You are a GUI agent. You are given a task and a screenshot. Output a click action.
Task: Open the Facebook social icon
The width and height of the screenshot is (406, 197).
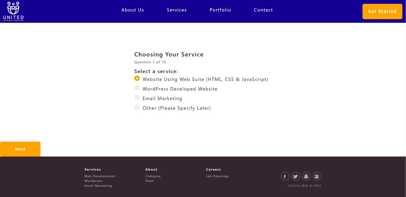click(x=285, y=176)
